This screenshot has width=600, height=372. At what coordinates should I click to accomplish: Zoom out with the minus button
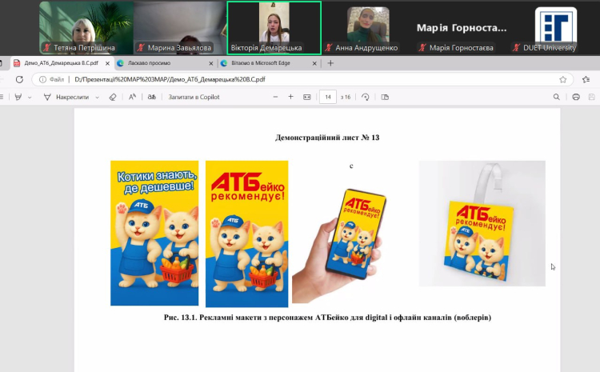[277, 97]
